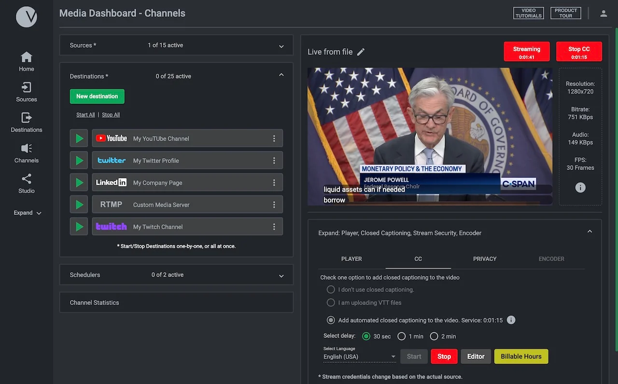Stop automated captioning with red Stop button
Screen dimensions: 618x384
tap(444, 357)
